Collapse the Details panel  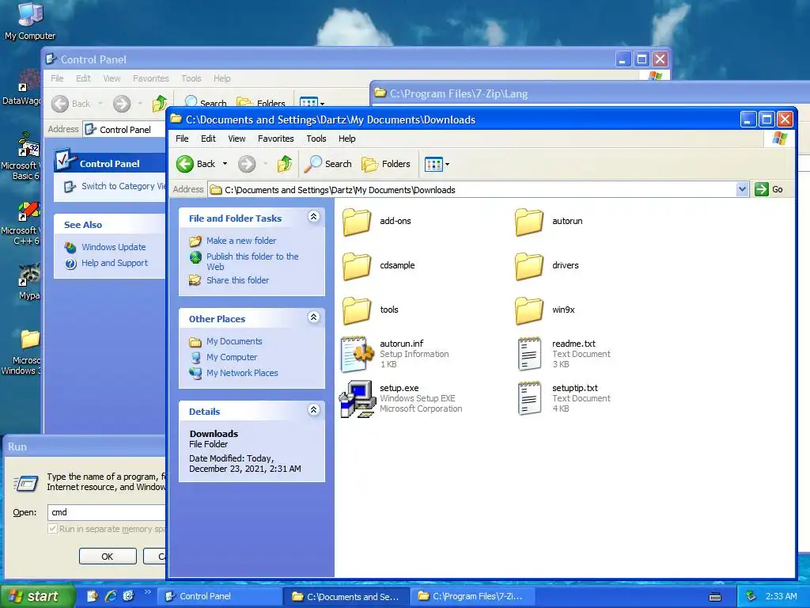pyautogui.click(x=313, y=409)
